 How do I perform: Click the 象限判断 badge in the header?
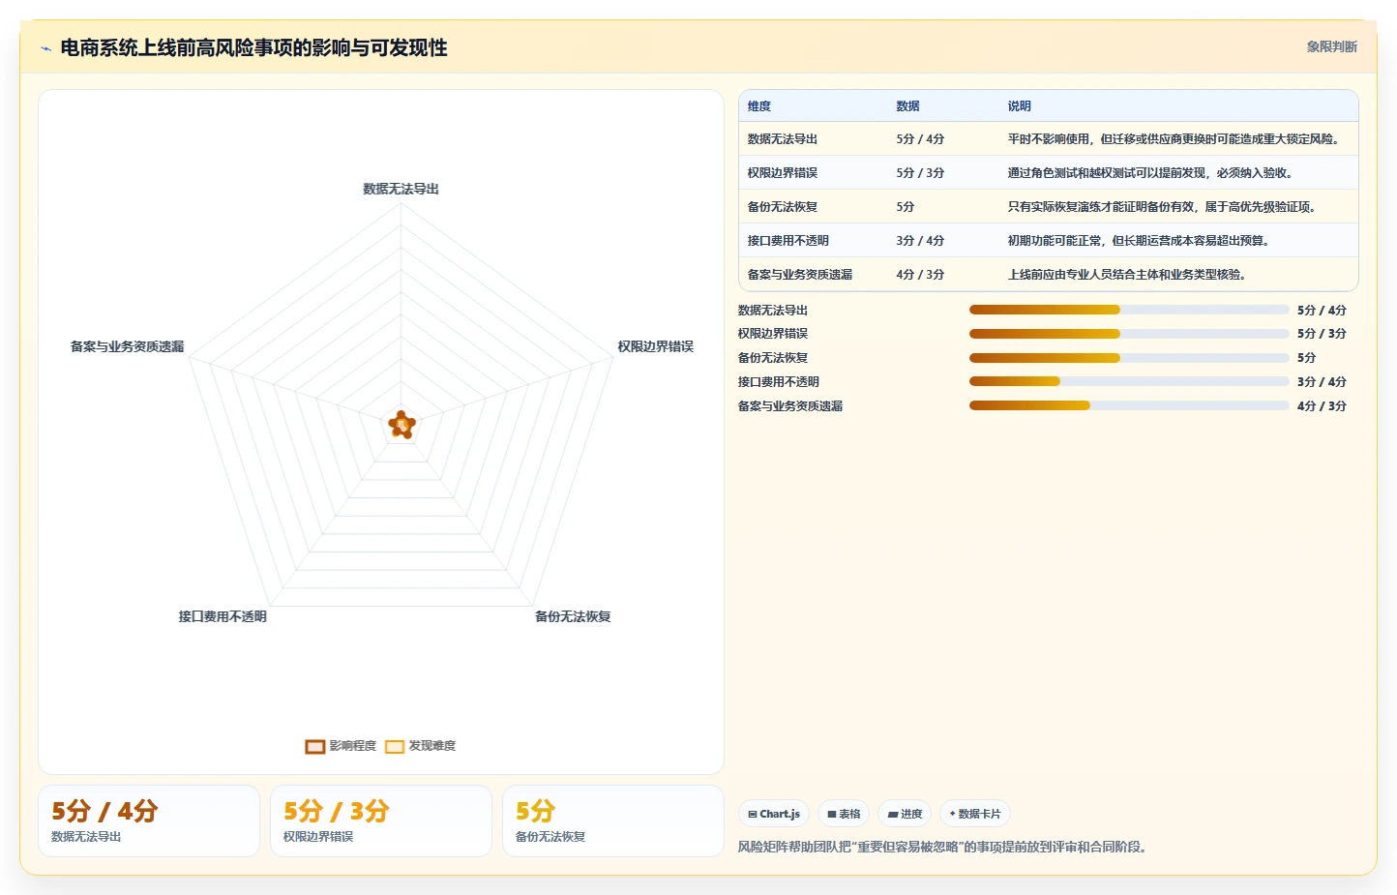(x=1331, y=46)
